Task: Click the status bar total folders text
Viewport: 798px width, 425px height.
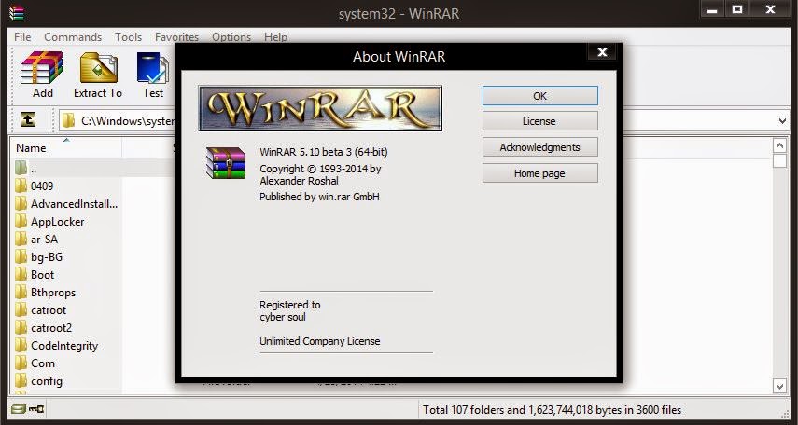Action: (552, 410)
